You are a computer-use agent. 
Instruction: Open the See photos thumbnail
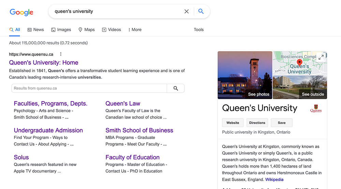coord(245,75)
